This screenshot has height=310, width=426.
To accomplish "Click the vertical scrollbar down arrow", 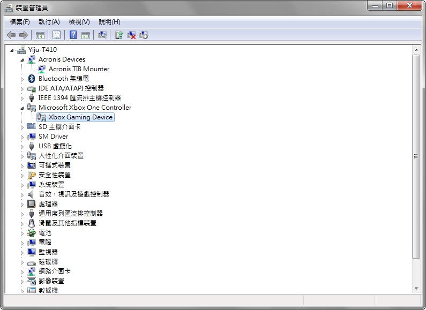I will click(x=416, y=289).
